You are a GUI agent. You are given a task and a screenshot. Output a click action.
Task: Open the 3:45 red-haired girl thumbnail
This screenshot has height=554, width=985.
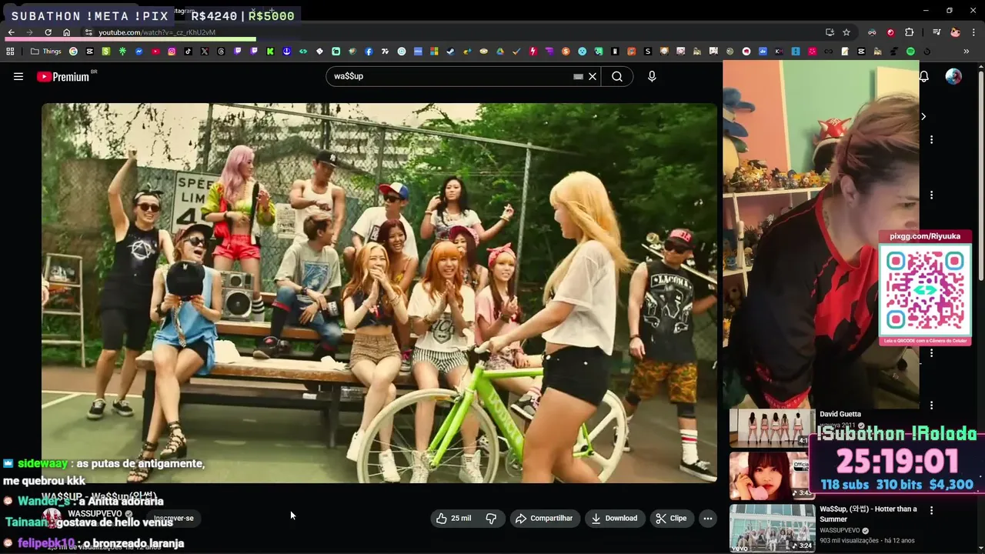click(772, 476)
